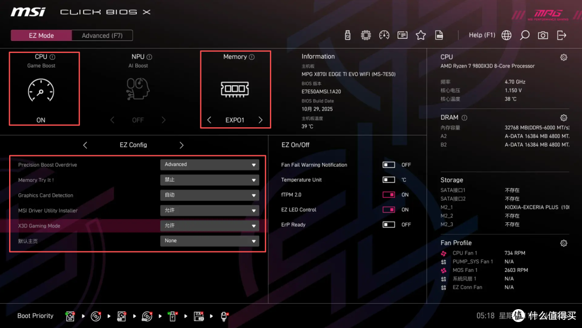Switch to the Advanced (F7) tab
The width and height of the screenshot is (582, 328).
pos(102,35)
